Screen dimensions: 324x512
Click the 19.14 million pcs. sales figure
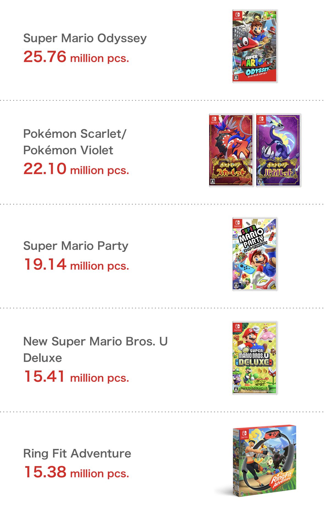click(76, 265)
